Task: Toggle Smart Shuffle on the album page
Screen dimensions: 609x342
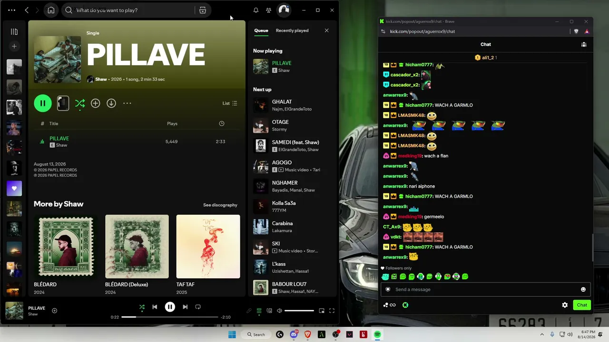Action: pos(80,103)
